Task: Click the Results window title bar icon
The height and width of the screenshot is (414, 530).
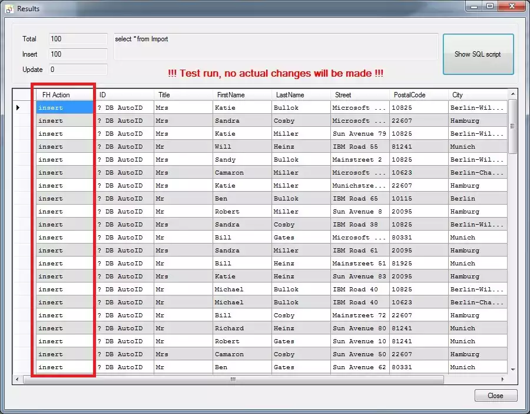Action: tap(9, 9)
